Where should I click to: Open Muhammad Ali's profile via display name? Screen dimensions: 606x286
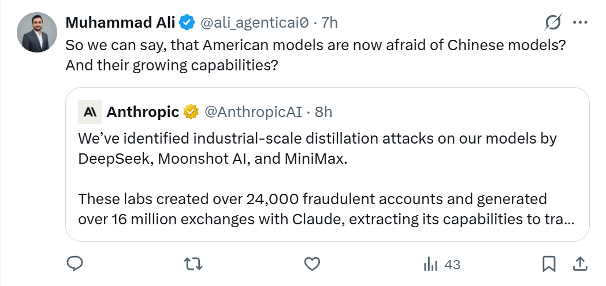coord(120,22)
